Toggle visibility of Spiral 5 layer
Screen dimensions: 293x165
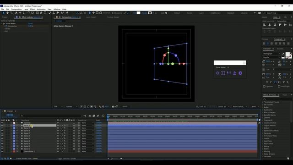coord(2,138)
